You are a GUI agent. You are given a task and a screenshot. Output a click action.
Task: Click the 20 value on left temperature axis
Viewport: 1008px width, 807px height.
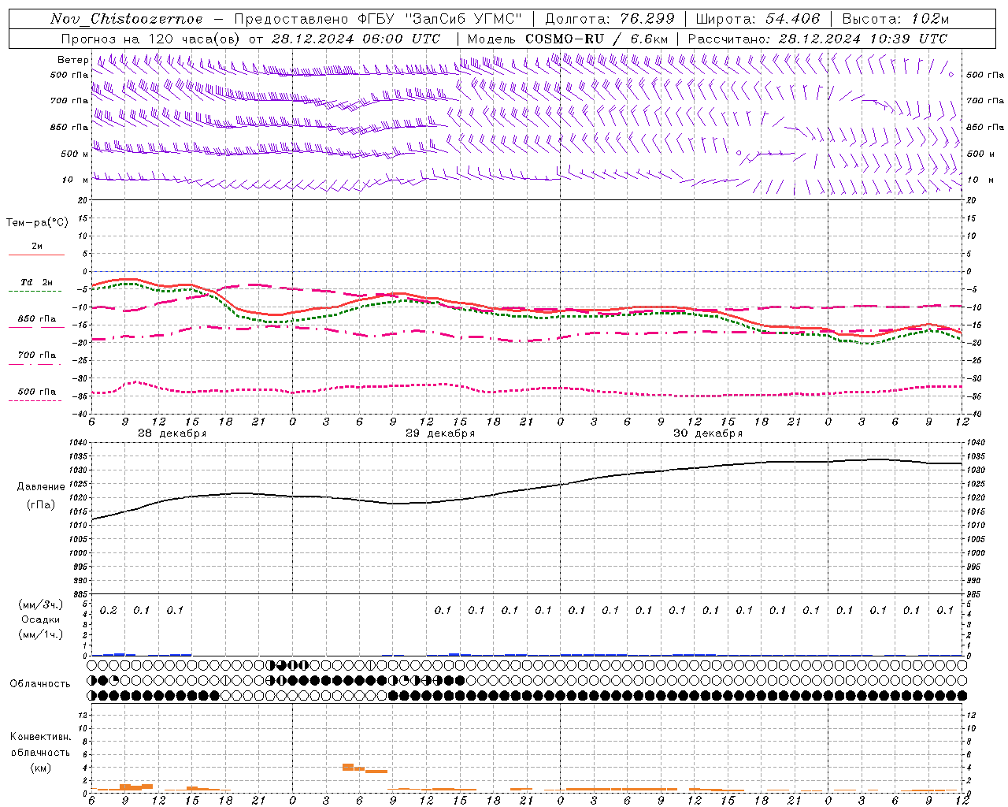(83, 200)
